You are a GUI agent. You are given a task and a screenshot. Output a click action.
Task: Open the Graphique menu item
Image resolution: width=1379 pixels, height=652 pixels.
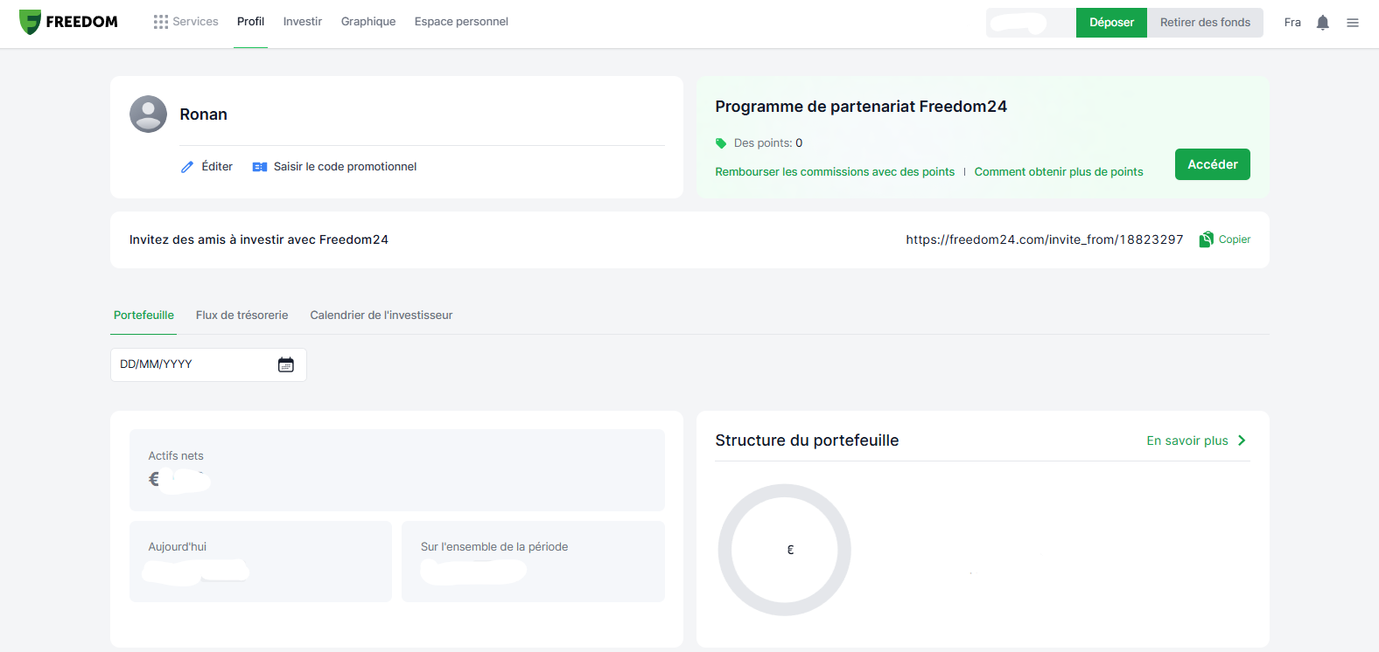pos(368,22)
